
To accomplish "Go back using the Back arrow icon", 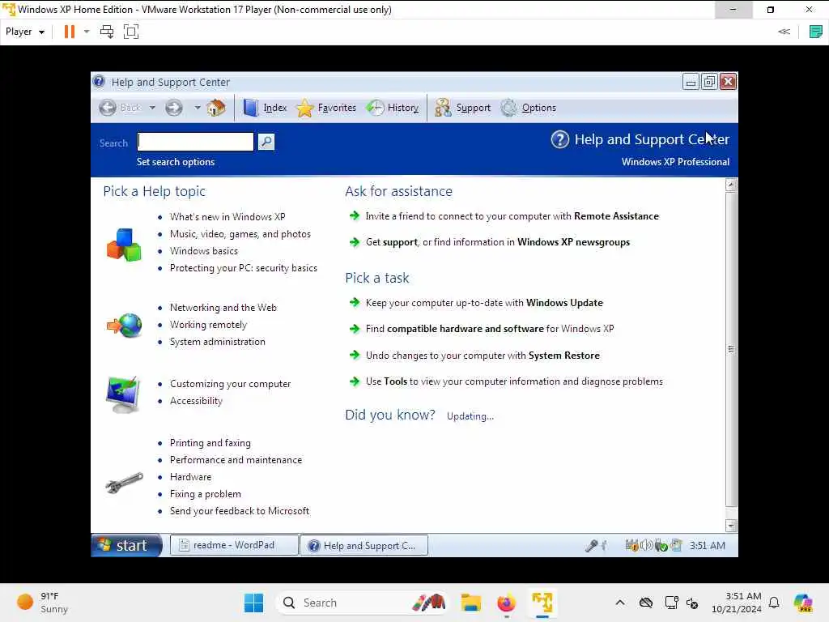I will click(x=108, y=108).
